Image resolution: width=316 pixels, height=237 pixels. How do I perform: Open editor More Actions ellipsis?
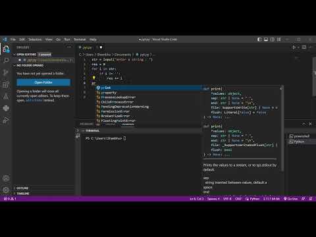click(x=310, y=47)
